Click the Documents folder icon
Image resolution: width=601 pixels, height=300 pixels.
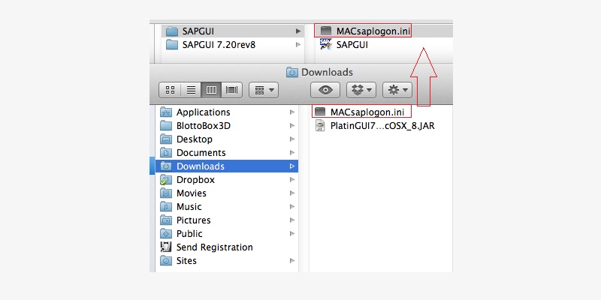click(x=166, y=152)
